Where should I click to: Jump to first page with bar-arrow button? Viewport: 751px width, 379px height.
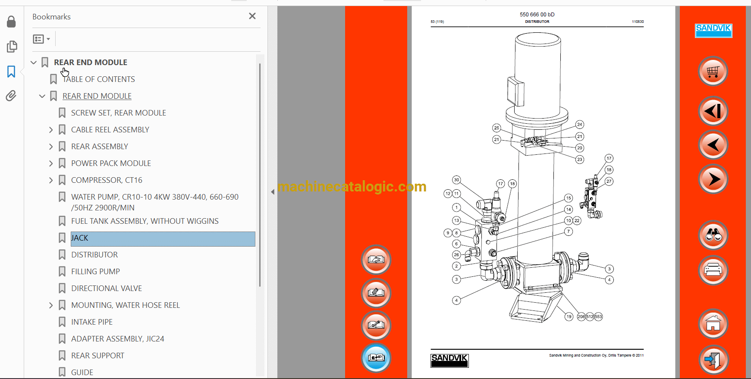(713, 111)
